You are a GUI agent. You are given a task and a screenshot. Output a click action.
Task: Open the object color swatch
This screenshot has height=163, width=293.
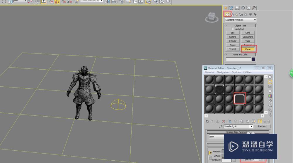(x=253, y=59)
